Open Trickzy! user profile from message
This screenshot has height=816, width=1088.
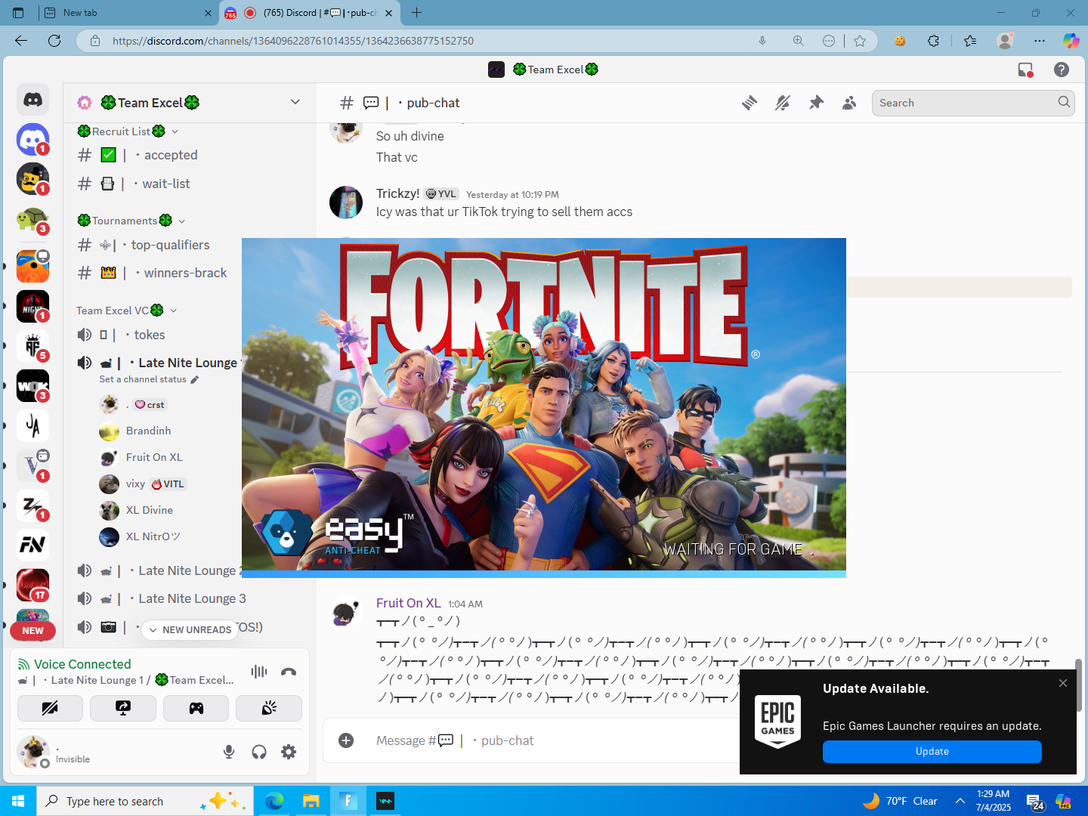coord(397,193)
